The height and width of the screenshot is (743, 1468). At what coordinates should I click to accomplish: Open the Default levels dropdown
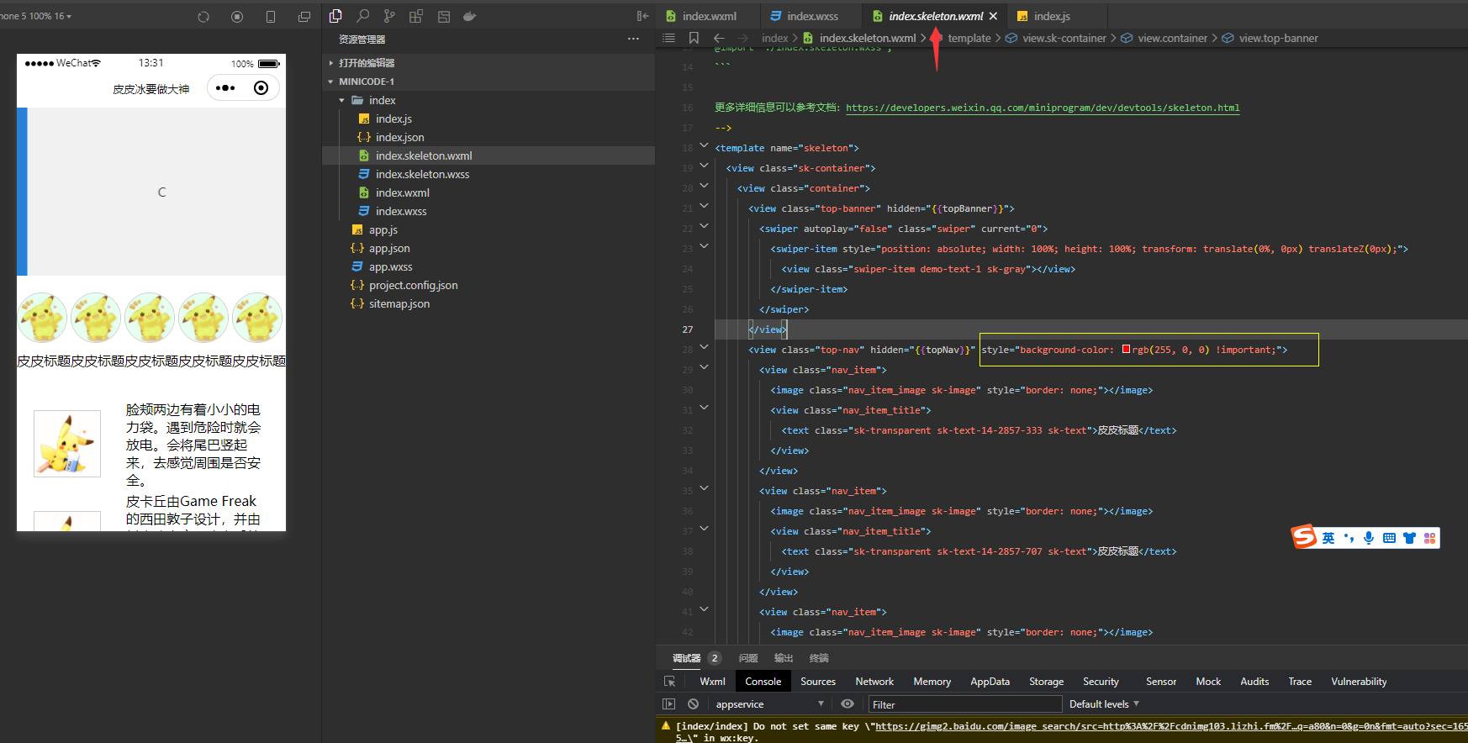click(1104, 704)
